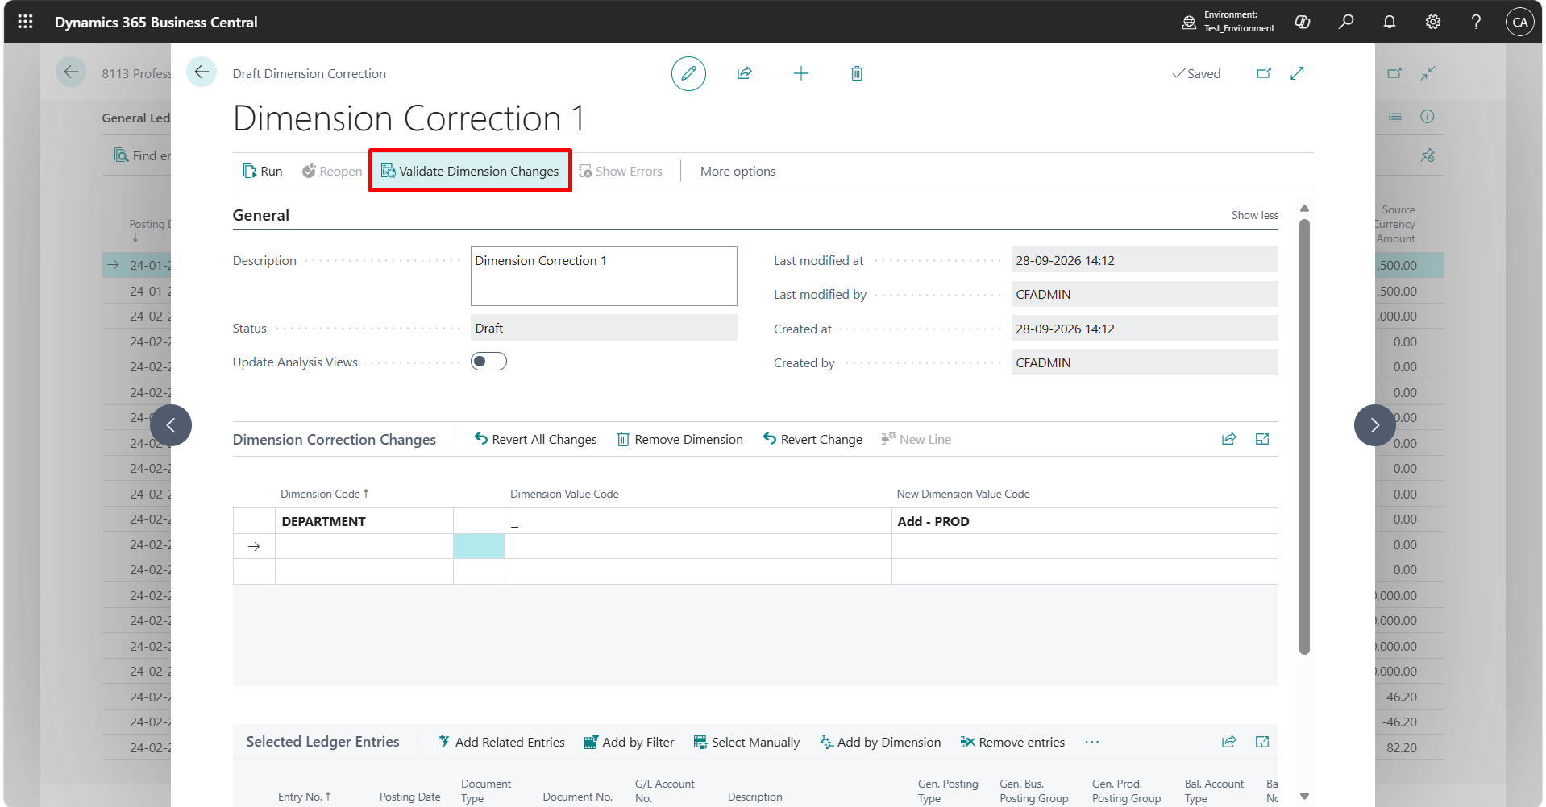The height and width of the screenshot is (807, 1546).
Task: Expand the Dimension Correction Changes section
Action: click(1262, 439)
